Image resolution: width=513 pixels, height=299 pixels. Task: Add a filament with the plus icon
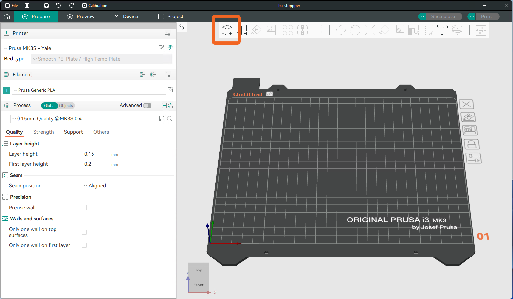142,75
